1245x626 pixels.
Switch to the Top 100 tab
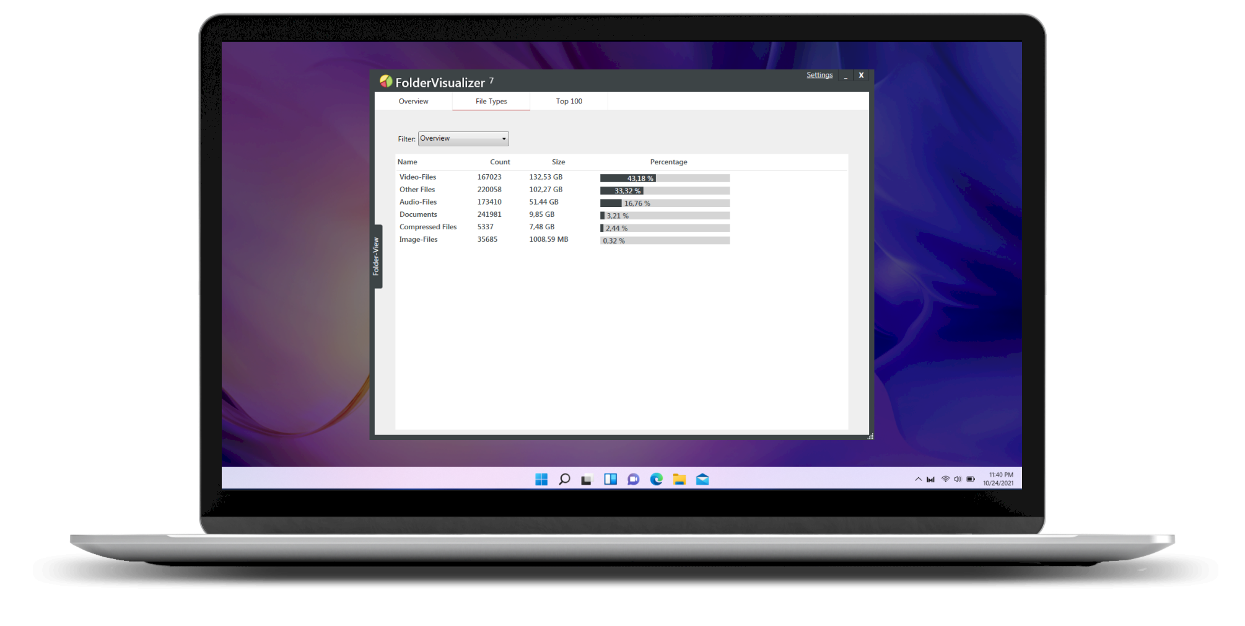coord(569,101)
